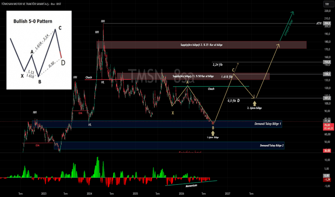Viewport: 335px width, 197px height.
Task: Select the Choch label on the green line
Action: pyautogui.click(x=211, y=89)
